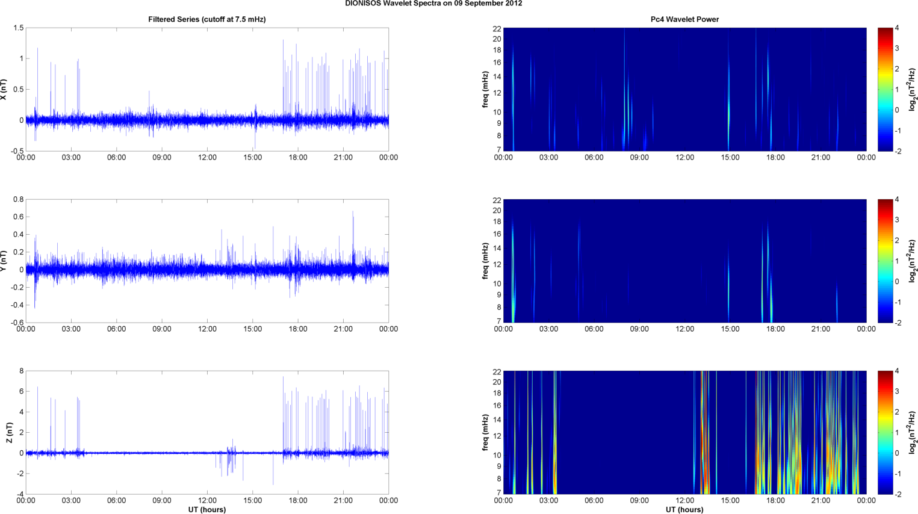The width and height of the screenshot is (918, 514).
Task: Select "log2(nT²/Hz)" label beside the X spectrogram color bar
Action: tap(913, 90)
